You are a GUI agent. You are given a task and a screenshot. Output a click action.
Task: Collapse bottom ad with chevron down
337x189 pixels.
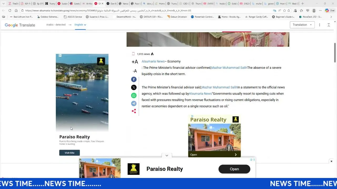click(x=167, y=155)
